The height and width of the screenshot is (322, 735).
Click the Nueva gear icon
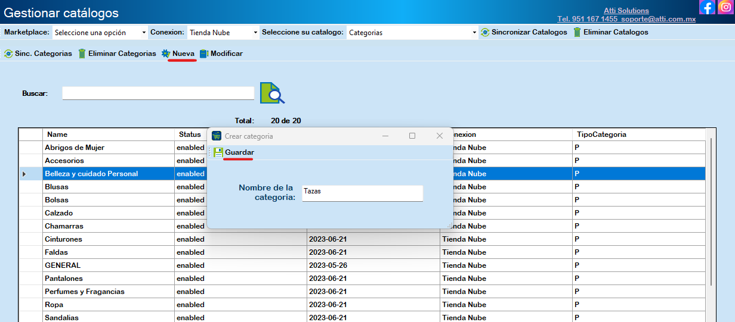tap(166, 54)
